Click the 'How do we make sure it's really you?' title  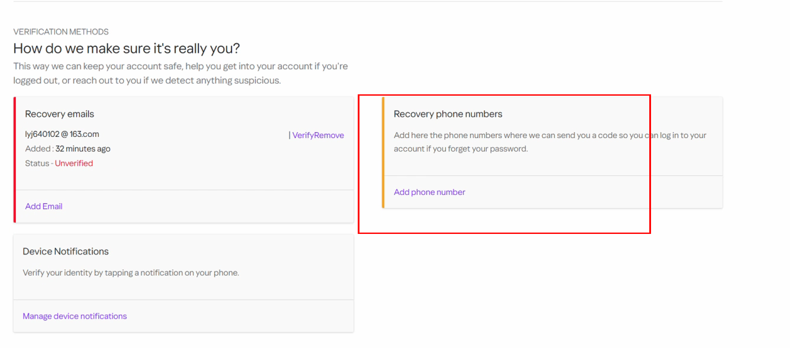point(127,48)
